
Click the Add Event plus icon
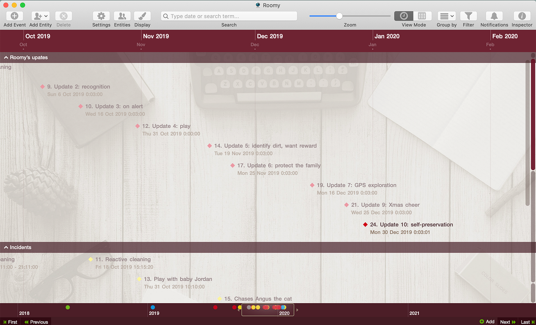pyautogui.click(x=15, y=16)
